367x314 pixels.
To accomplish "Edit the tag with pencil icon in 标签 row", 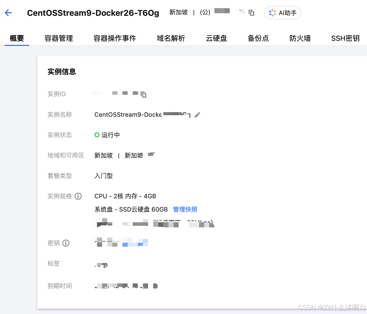I will [105, 265].
